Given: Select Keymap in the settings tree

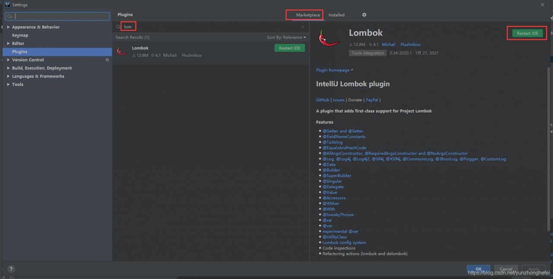Looking at the screenshot, I should click(x=20, y=35).
